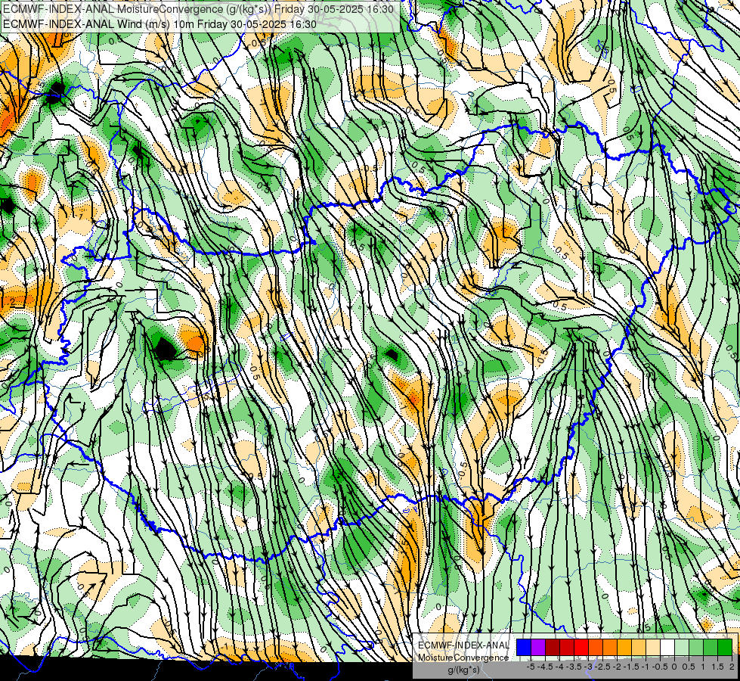Click the legend value -2.5
Viewport: 740px width, 681px height.
pyautogui.click(x=602, y=667)
